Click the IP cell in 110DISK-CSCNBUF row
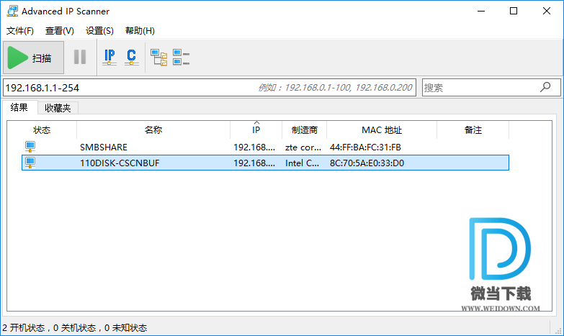The height and width of the screenshot is (336, 564). coord(254,163)
